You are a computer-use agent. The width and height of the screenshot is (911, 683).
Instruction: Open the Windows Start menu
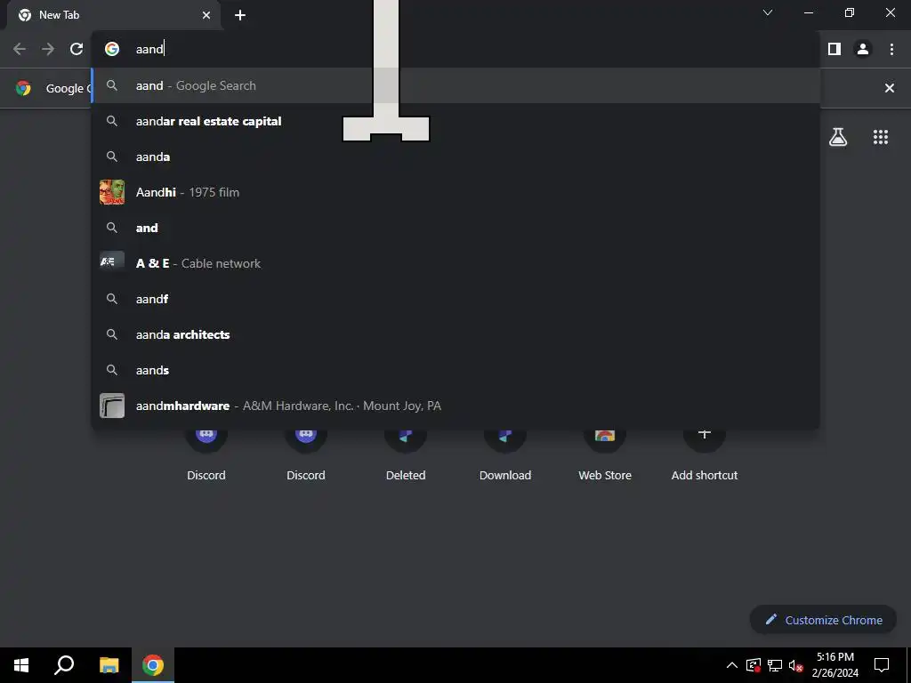coord(21,665)
